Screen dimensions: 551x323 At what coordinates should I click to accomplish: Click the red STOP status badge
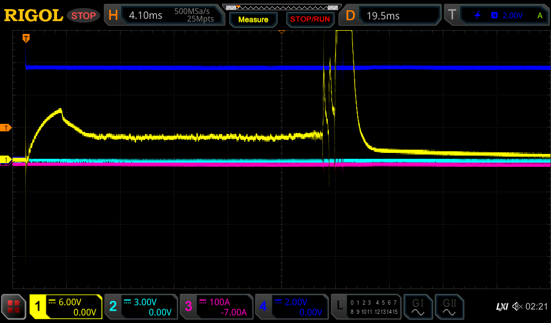[83, 16]
